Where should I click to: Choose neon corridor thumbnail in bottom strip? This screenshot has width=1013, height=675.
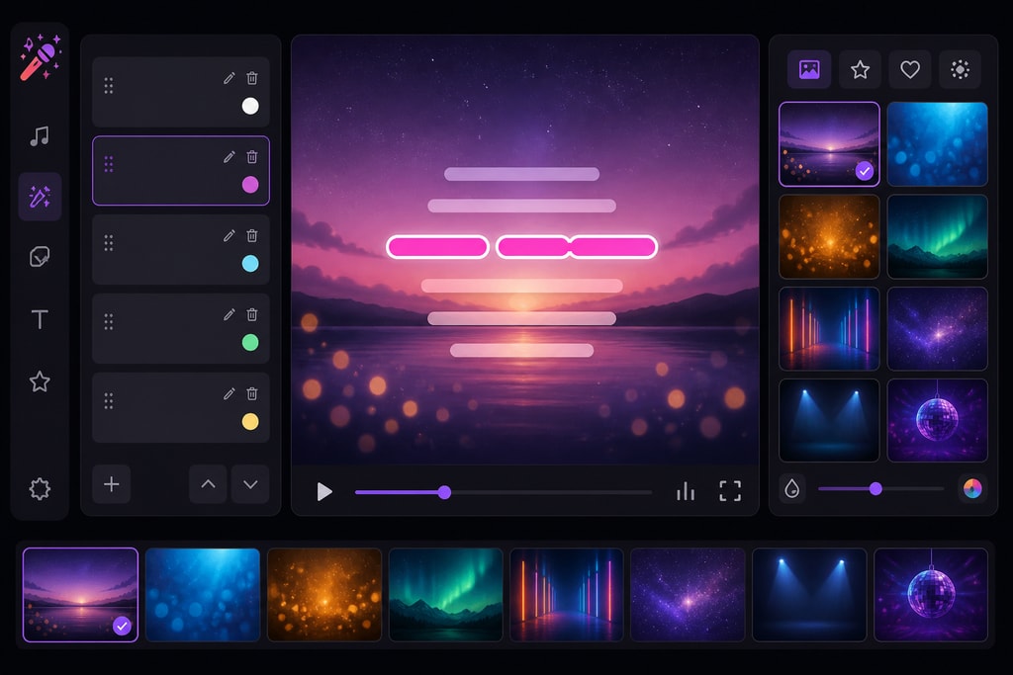(567, 595)
